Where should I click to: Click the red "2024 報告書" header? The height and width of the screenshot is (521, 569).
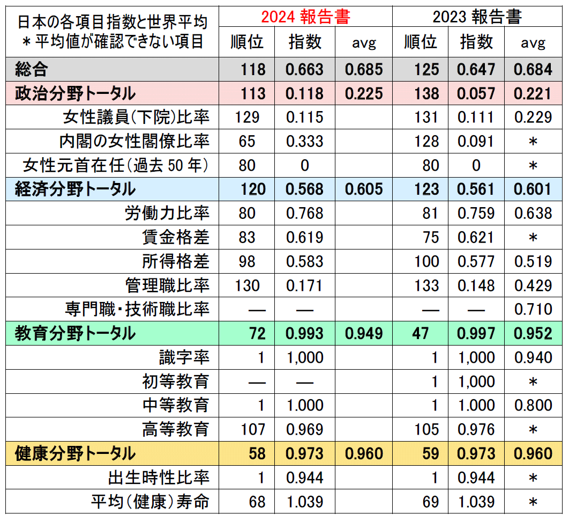(x=305, y=17)
